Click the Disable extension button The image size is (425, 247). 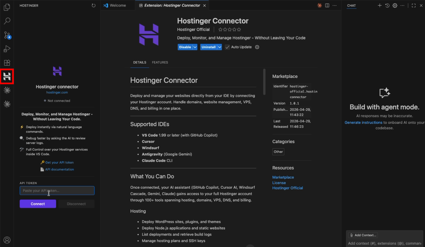click(x=185, y=47)
